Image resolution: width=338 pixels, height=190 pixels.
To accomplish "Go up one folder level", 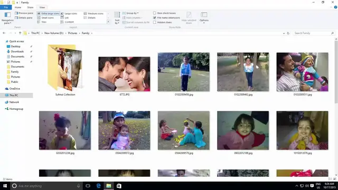I will click(x=20, y=33).
